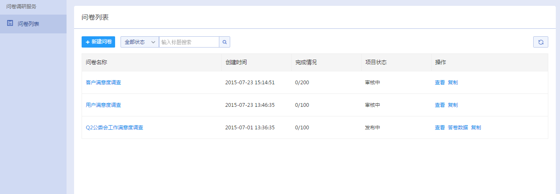Click the magnifier search icon
The width and height of the screenshot is (560, 194).
click(x=224, y=42)
